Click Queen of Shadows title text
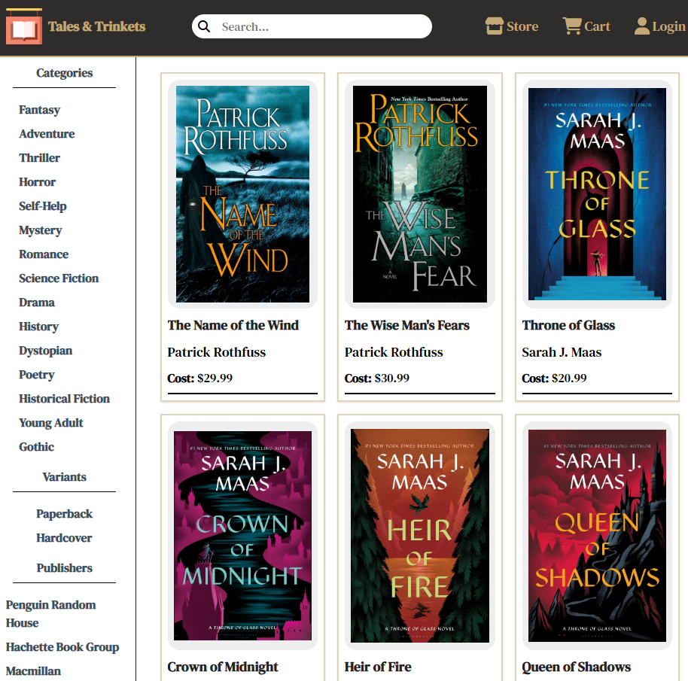Image resolution: width=688 pixels, height=681 pixels. pos(576,667)
